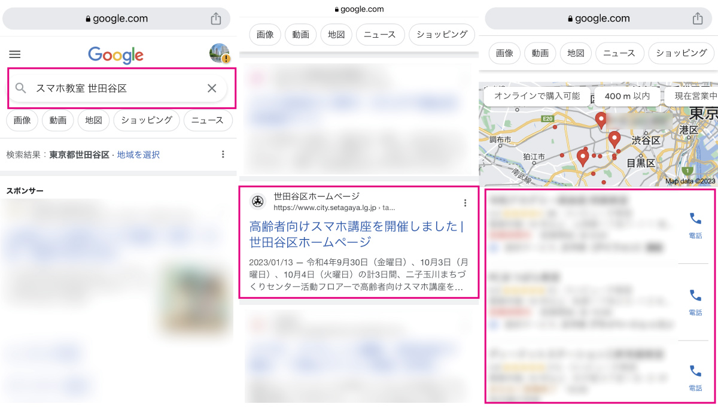The width and height of the screenshot is (718, 410).
Task: Open the profile avatar in left screen
Action: point(220,53)
